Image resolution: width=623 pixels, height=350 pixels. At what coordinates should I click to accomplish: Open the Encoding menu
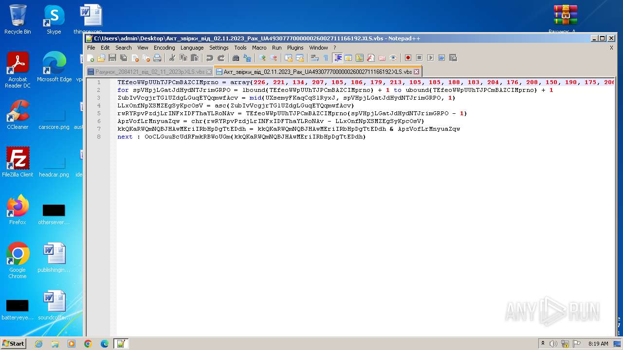165,48
